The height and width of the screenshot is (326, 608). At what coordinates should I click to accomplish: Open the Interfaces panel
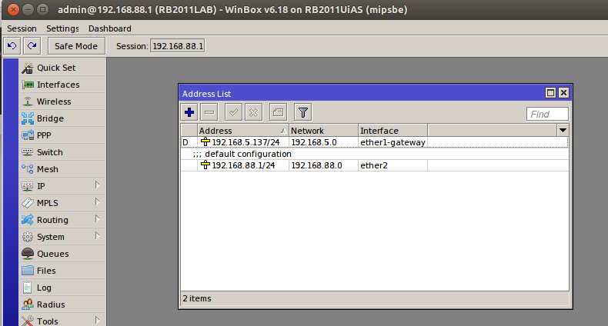(58, 85)
